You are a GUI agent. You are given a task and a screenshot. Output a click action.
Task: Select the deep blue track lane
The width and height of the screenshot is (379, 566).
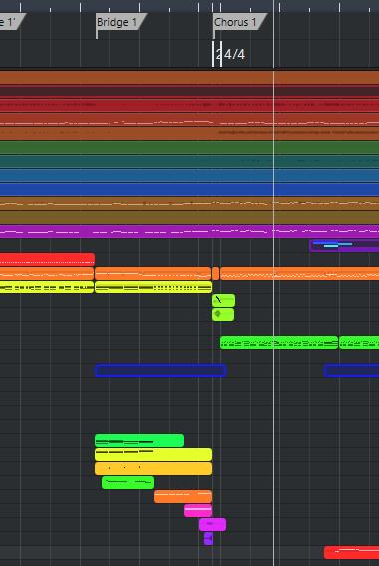[189, 189]
